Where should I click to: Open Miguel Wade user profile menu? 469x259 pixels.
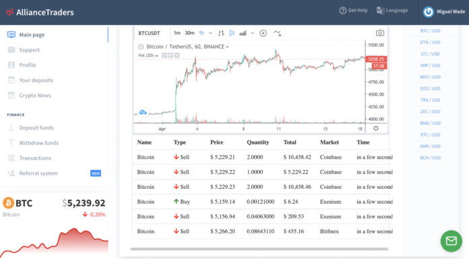pos(443,12)
